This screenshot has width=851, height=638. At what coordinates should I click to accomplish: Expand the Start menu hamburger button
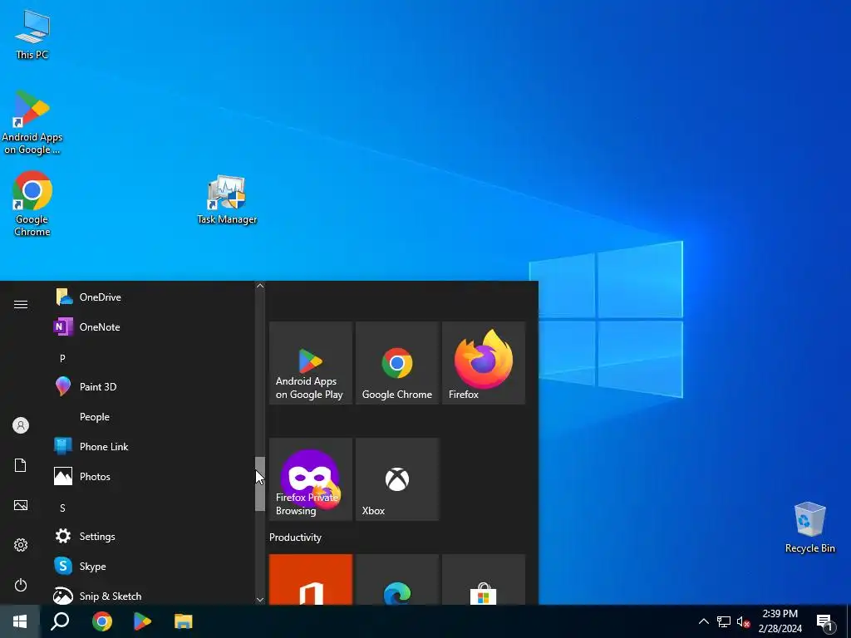pos(21,304)
